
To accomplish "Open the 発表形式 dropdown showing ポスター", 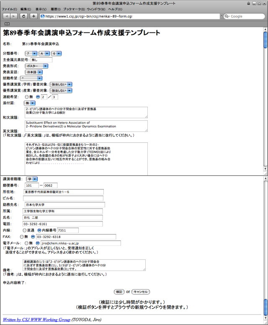I will [x=36, y=66].
